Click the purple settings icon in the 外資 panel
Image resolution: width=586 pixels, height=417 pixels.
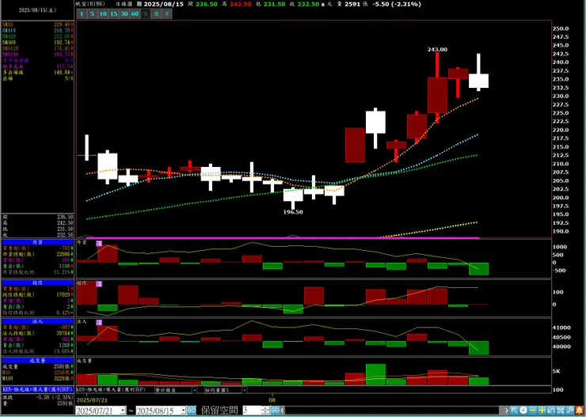[99, 244]
